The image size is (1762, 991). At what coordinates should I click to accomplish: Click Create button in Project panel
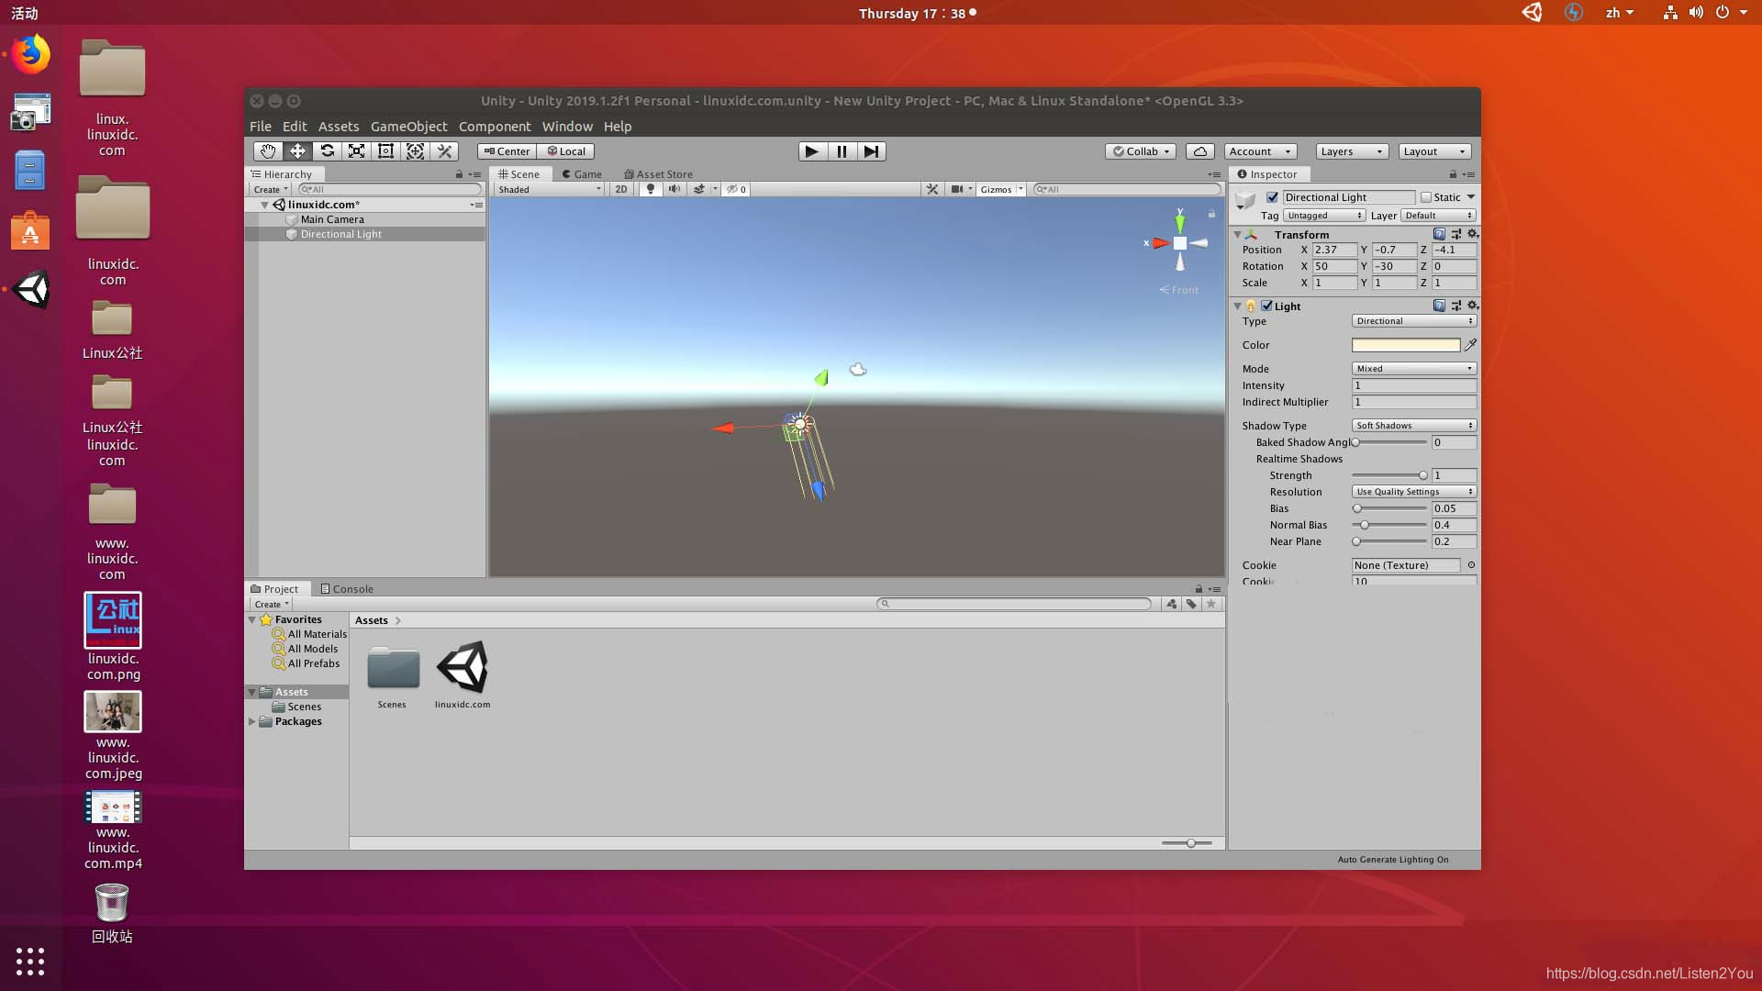point(271,604)
